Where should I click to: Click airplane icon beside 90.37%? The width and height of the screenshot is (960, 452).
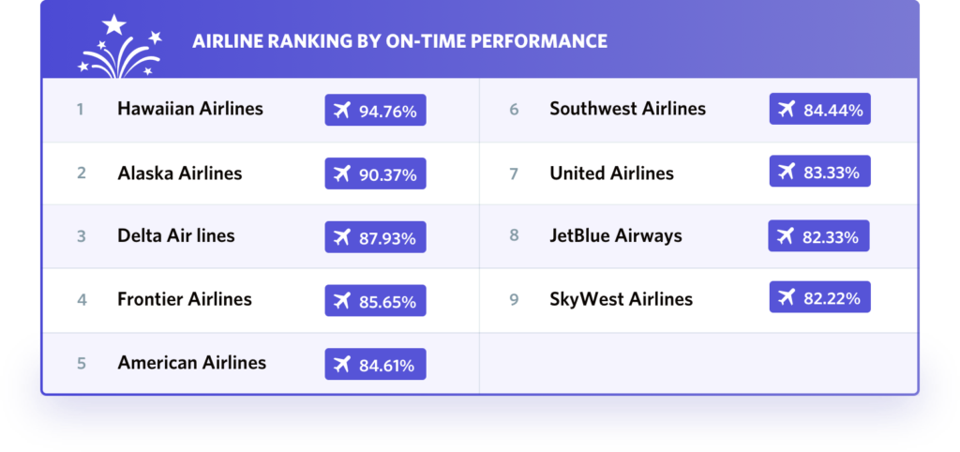pyautogui.click(x=341, y=173)
